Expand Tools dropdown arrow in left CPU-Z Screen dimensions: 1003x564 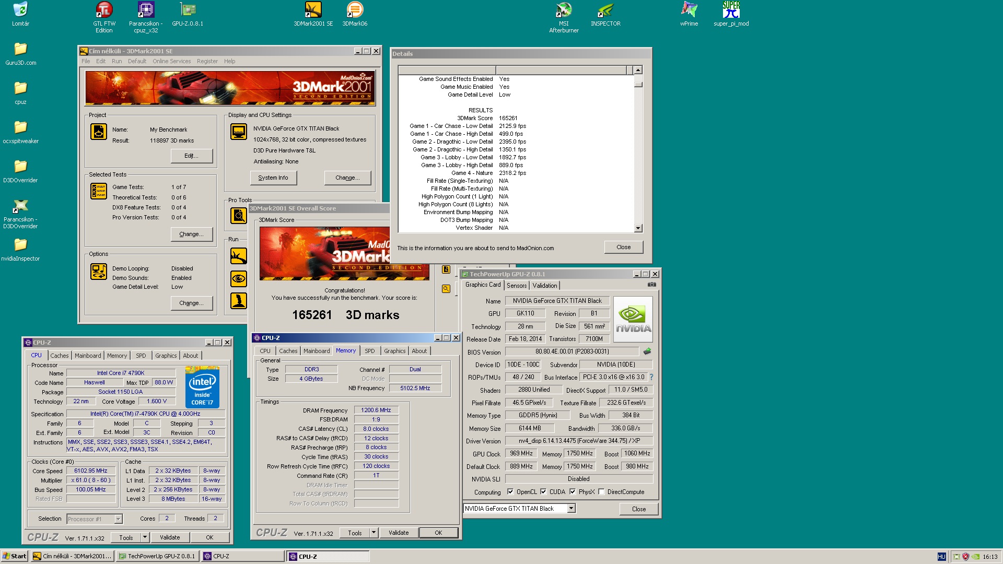145,537
